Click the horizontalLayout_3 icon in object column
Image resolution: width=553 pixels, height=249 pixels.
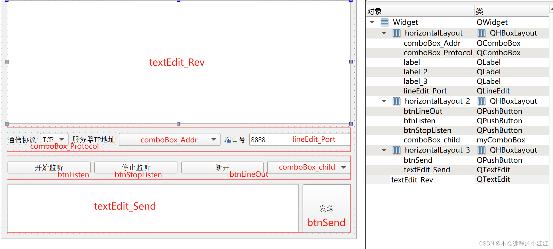click(x=396, y=150)
